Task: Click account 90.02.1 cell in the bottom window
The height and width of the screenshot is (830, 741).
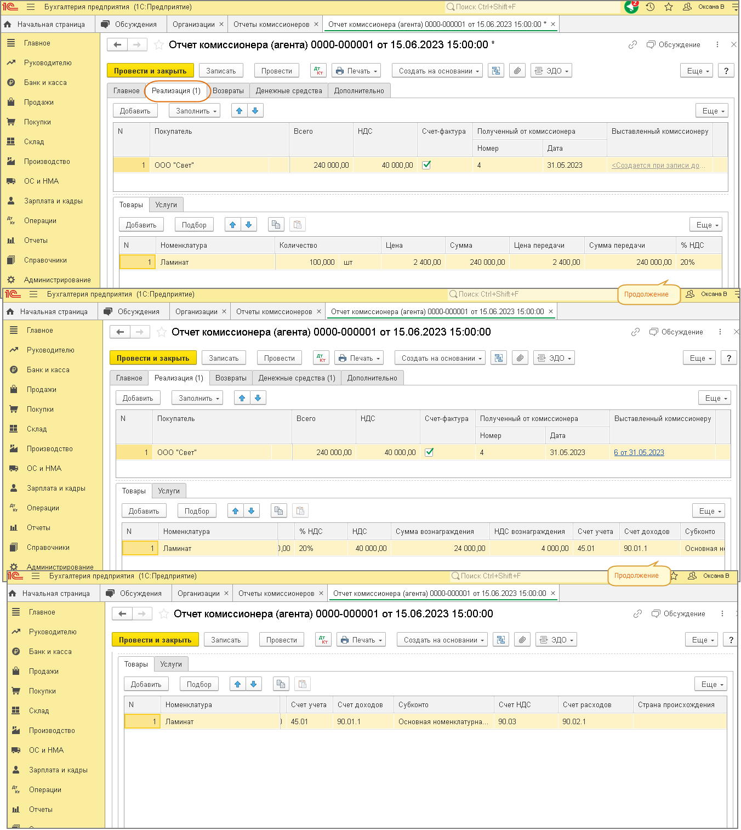Action: (x=595, y=721)
